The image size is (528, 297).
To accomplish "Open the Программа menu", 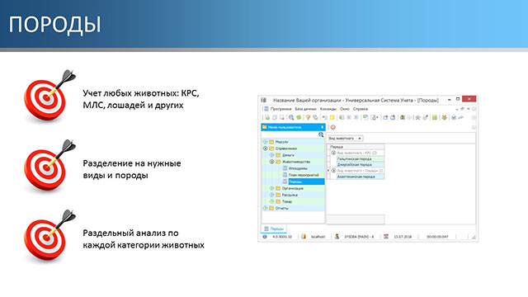I will pyautogui.click(x=280, y=109).
